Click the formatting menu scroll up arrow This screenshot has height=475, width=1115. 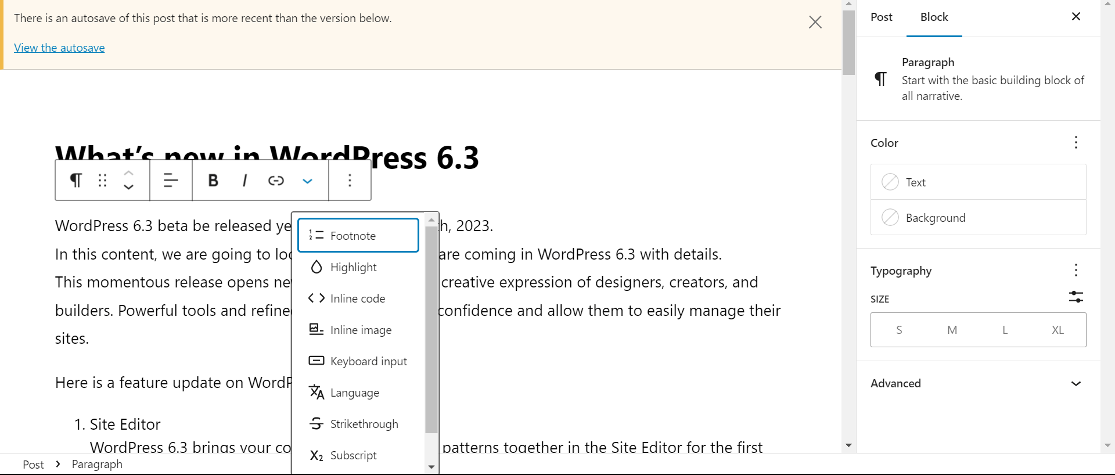pyautogui.click(x=431, y=219)
